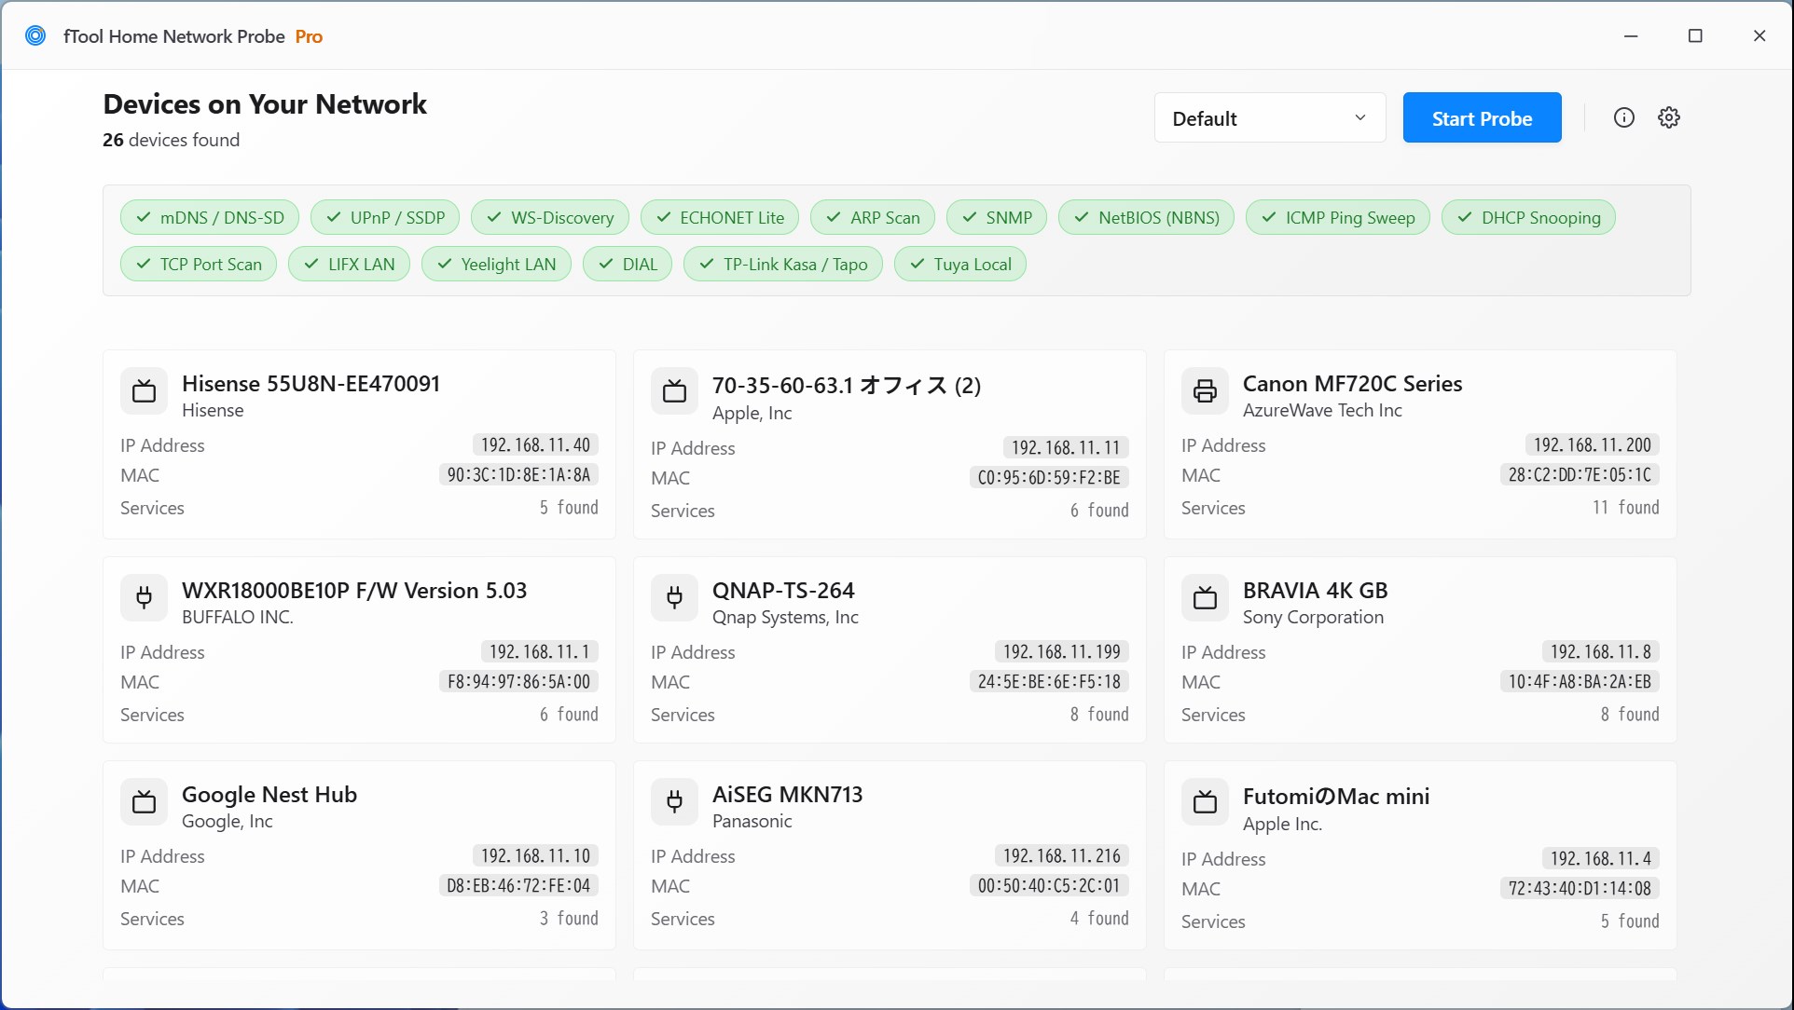Open the AiSEG MKN713 device title
The width and height of the screenshot is (1794, 1010).
click(x=788, y=794)
